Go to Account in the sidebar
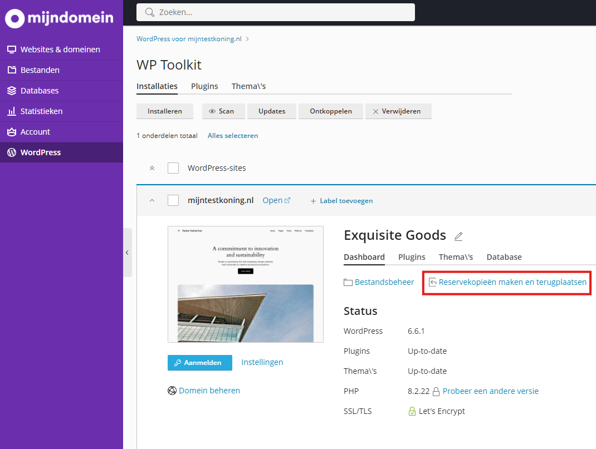Viewport: 596px width, 449px height. [x=35, y=132]
